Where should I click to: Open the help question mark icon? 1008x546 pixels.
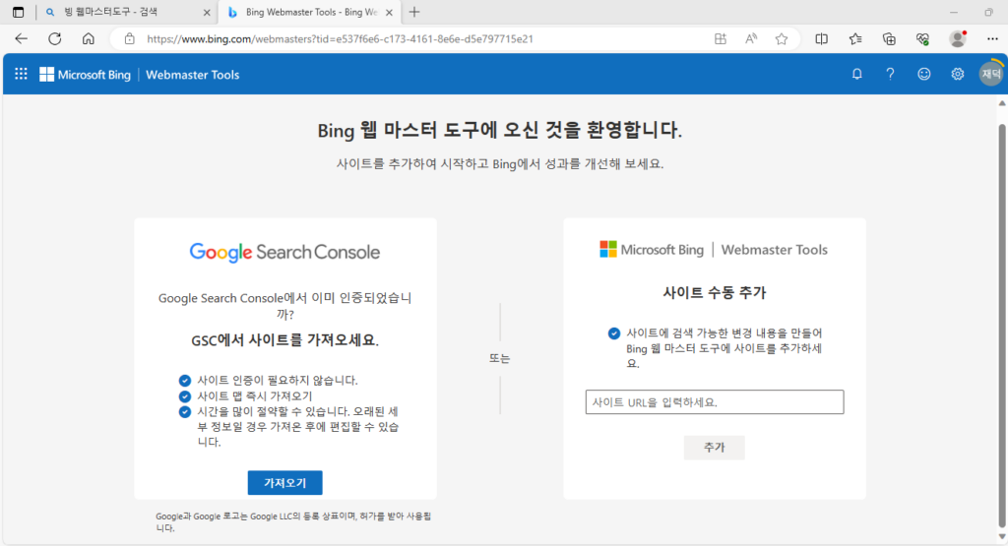tap(890, 74)
